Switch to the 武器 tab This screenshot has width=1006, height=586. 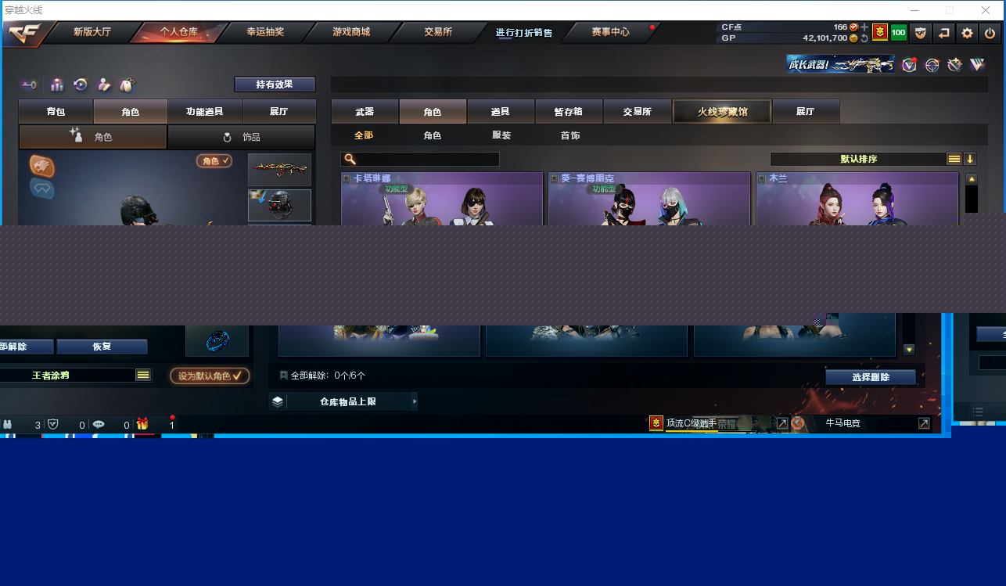[x=365, y=112]
